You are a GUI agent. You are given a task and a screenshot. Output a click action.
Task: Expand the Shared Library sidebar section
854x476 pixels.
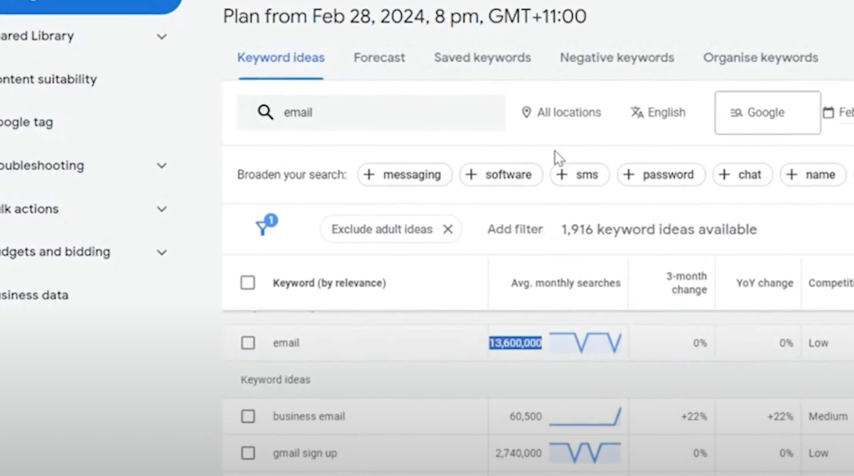(x=162, y=36)
